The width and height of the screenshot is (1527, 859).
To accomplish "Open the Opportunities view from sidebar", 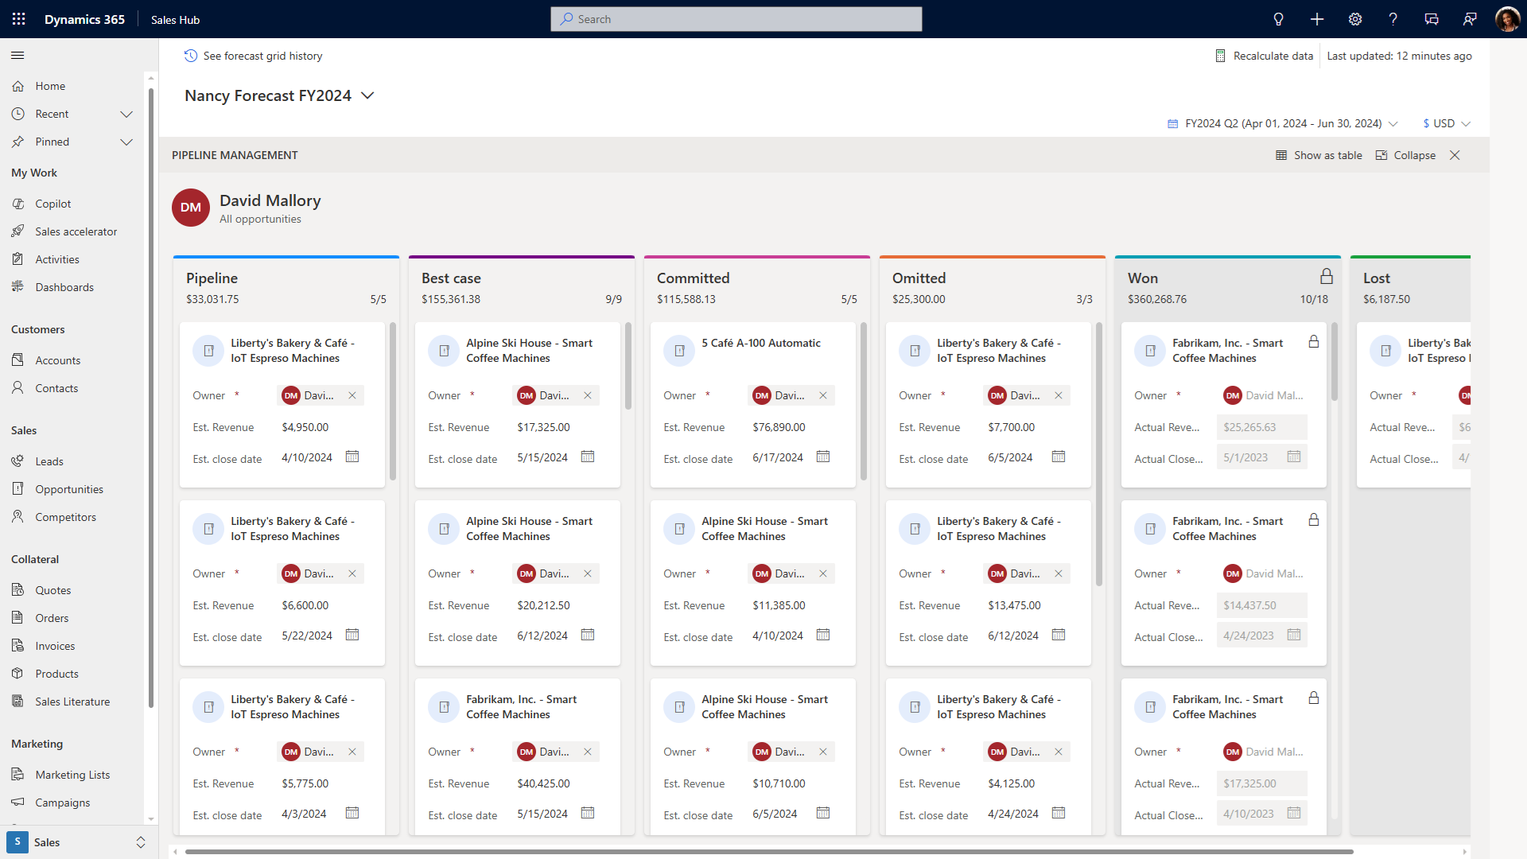I will pyautogui.click(x=69, y=488).
